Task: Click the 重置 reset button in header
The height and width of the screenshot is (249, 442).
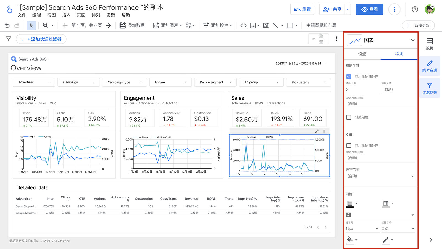Action: click(x=302, y=9)
